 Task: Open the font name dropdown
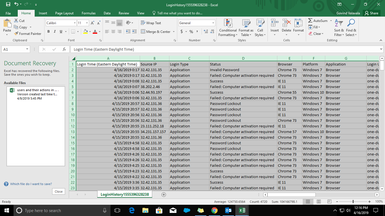point(74,23)
